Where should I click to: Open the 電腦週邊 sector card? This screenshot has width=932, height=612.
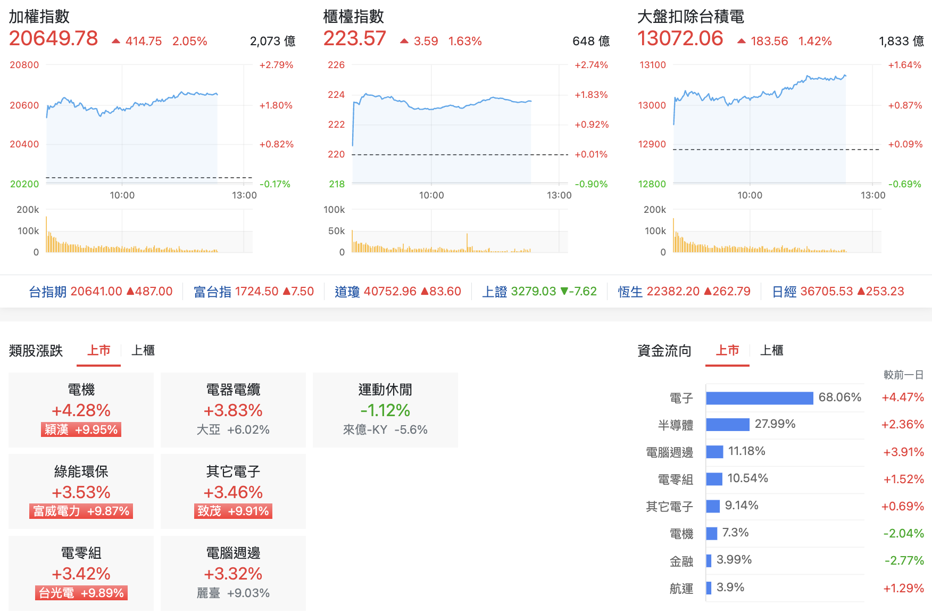point(233,573)
